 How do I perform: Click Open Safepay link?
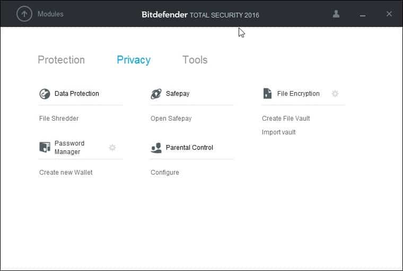(171, 119)
